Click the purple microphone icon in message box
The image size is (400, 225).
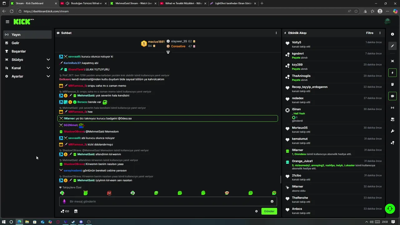[x=64, y=202]
